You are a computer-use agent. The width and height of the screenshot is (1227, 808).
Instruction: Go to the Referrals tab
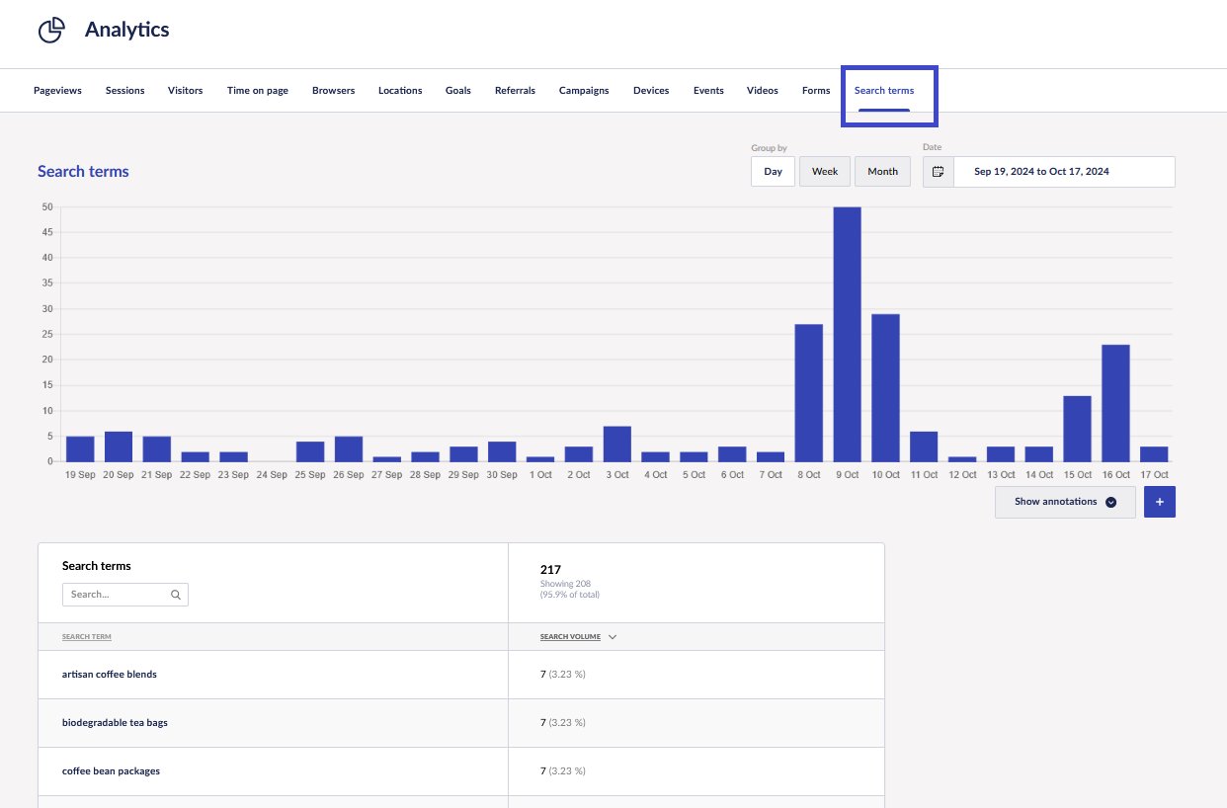515,91
